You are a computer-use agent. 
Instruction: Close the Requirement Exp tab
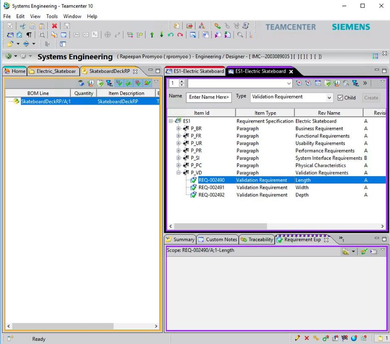click(x=326, y=240)
